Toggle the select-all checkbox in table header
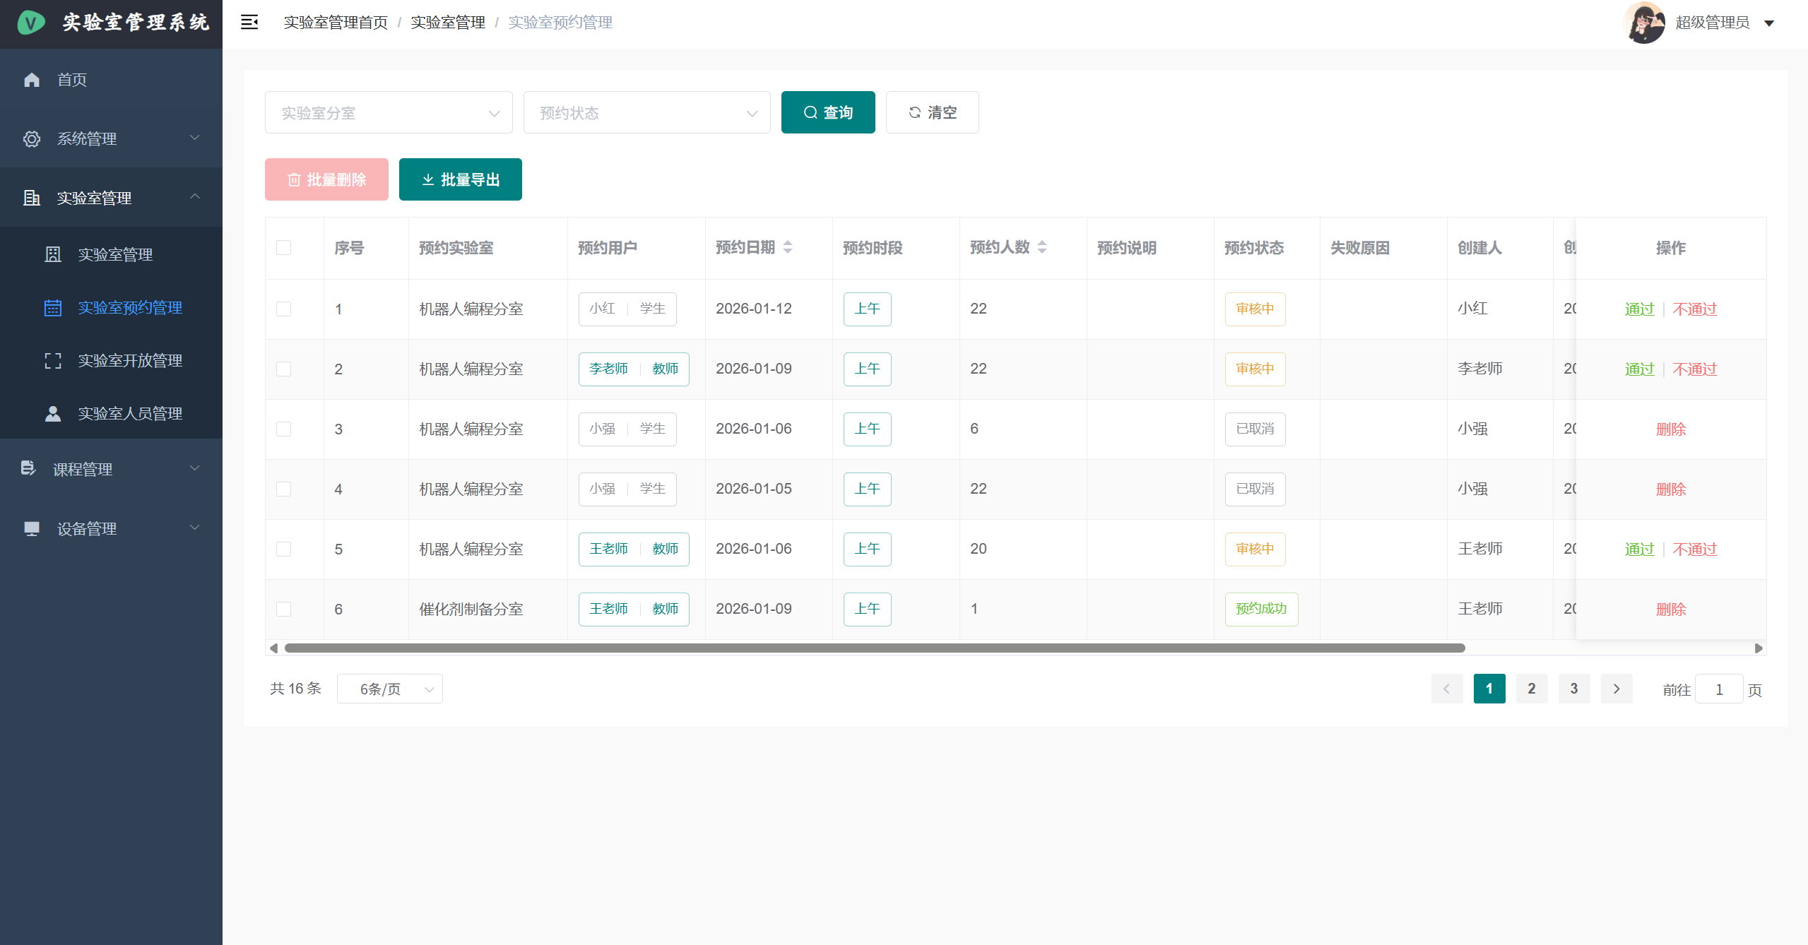The image size is (1808, 945). (284, 248)
